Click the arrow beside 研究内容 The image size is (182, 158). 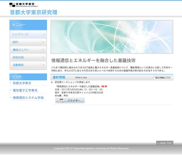point(43,57)
